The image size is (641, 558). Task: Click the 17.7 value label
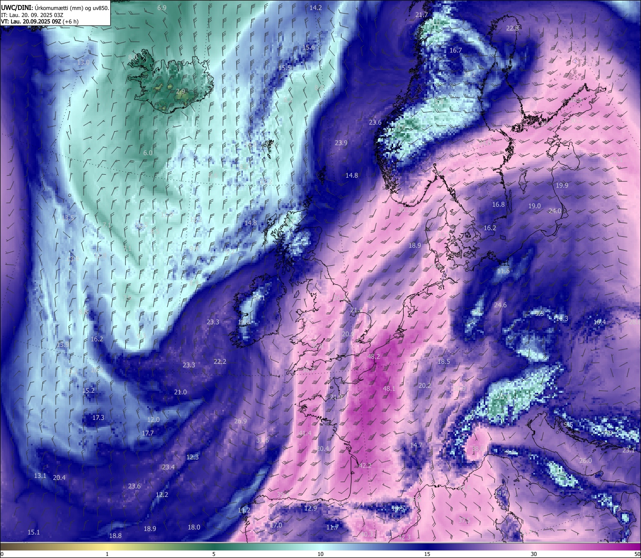pos(148,433)
